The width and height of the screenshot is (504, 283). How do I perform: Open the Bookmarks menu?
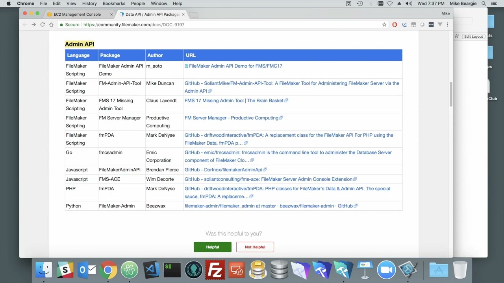(x=114, y=4)
